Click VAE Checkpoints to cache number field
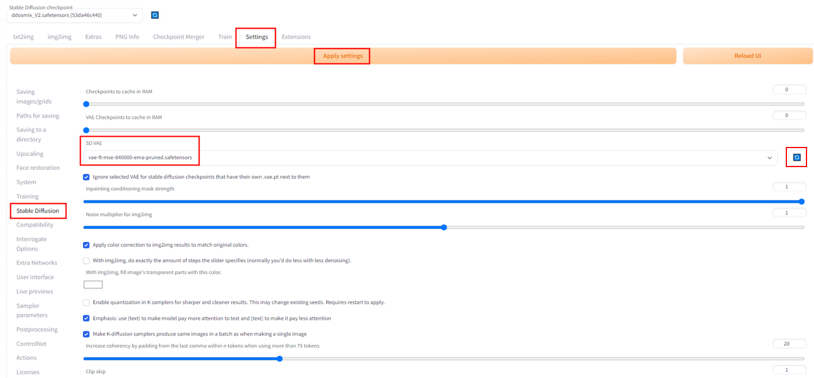Image resolution: width=814 pixels, height=378 pixels. point(789,115)
